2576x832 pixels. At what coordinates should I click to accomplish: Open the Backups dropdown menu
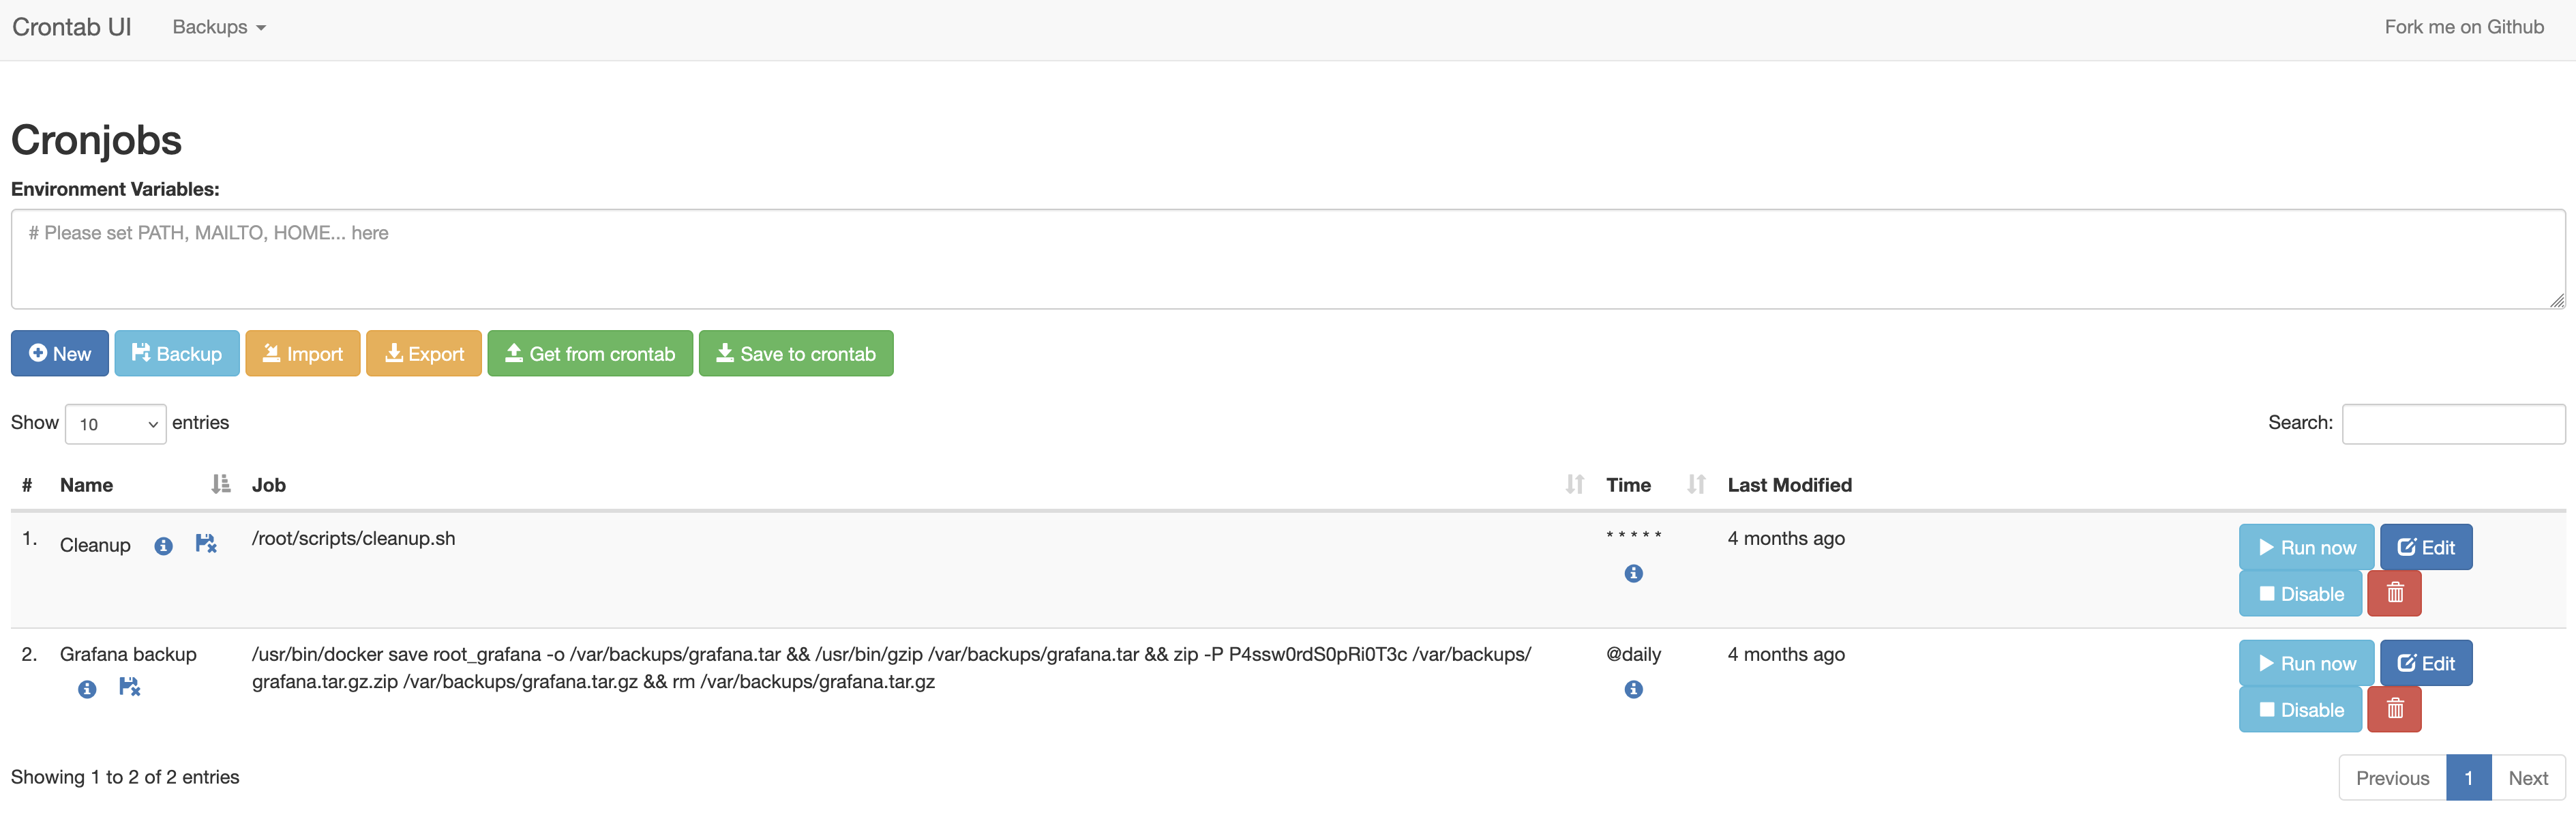click(x=219, y=27)
